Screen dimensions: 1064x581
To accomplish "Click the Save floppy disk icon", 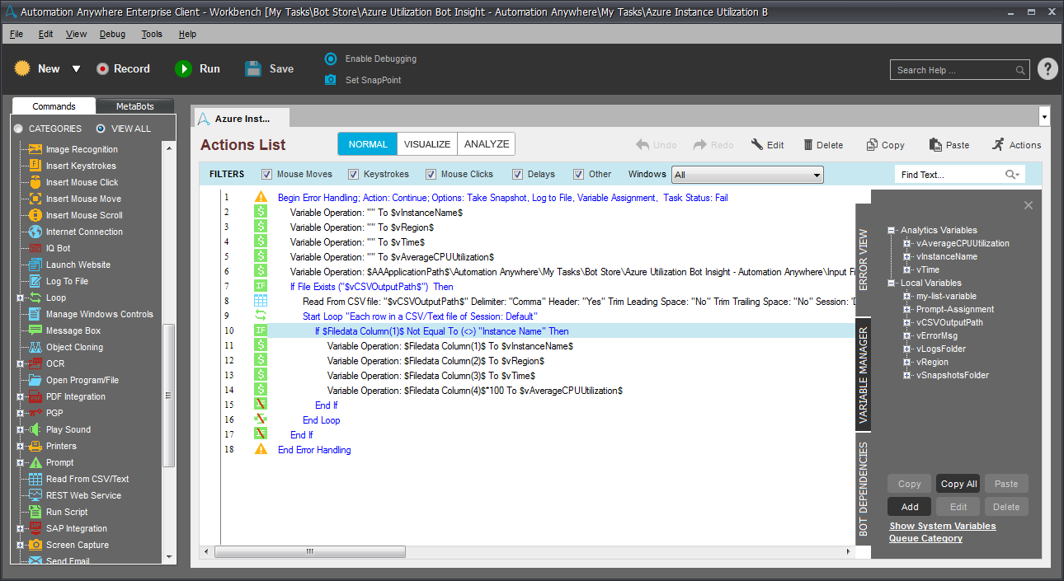I will [253, 69].
